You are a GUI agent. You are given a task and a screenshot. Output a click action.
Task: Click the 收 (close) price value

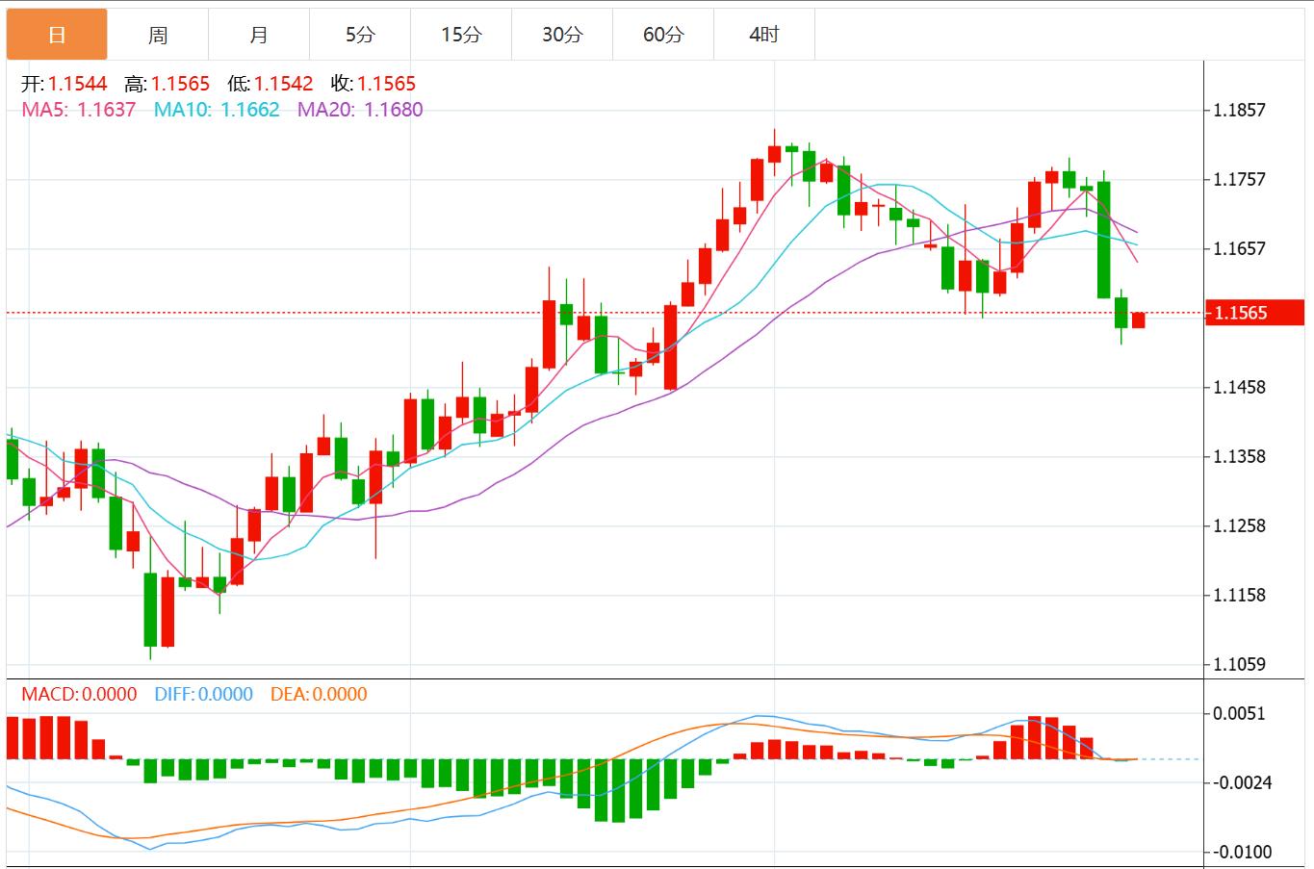(386, 84)
